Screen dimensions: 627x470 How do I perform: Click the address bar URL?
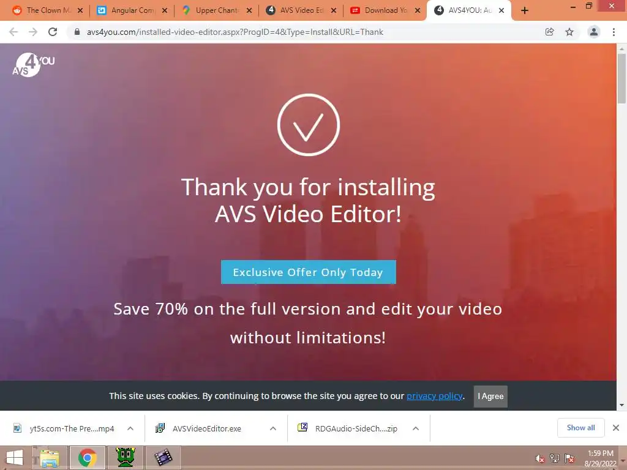click(x=235, y=32)
